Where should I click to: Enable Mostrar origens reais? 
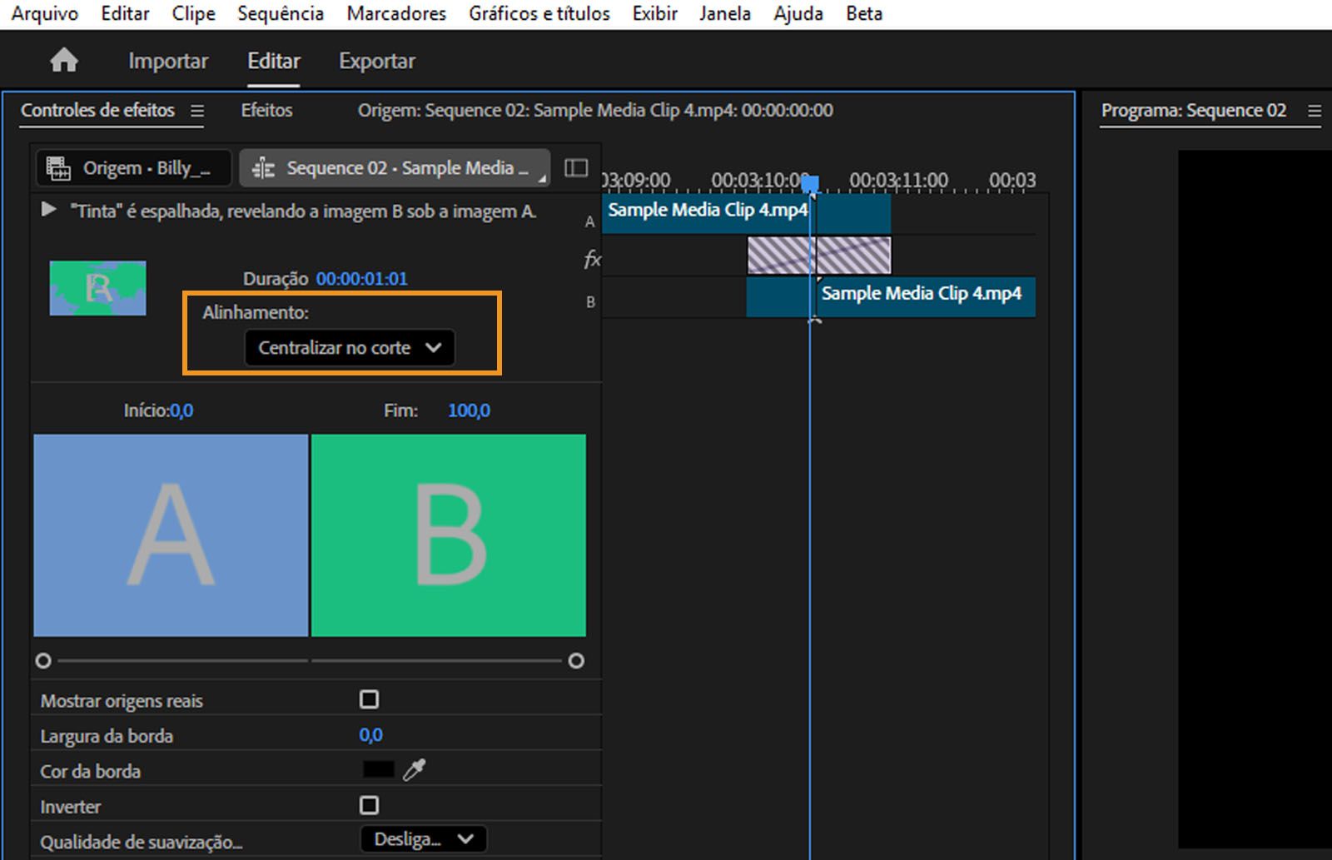pos(370,698)
